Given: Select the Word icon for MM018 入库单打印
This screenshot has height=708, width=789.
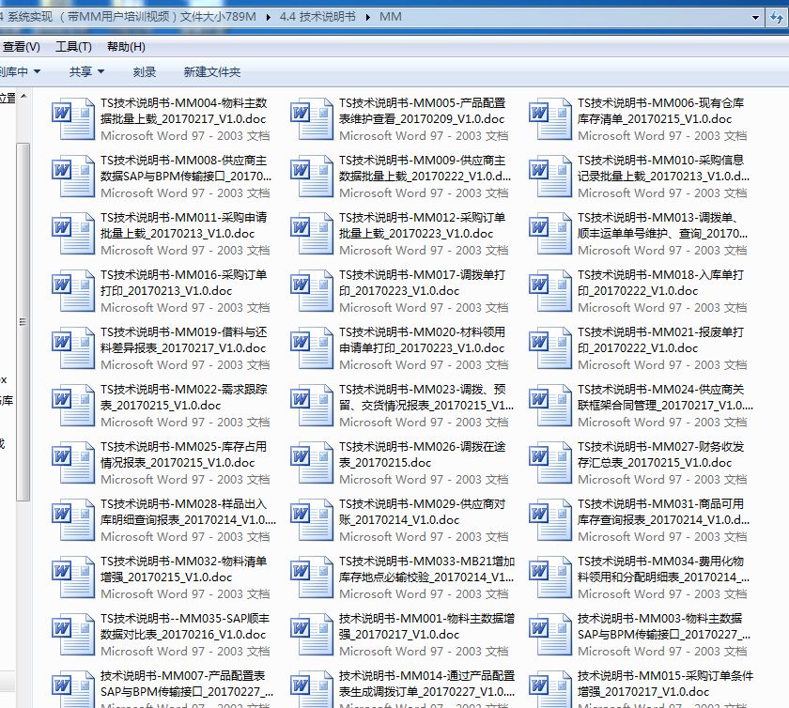Looking at the screenshot, I should pyautogui.click(x=550, y=291).
